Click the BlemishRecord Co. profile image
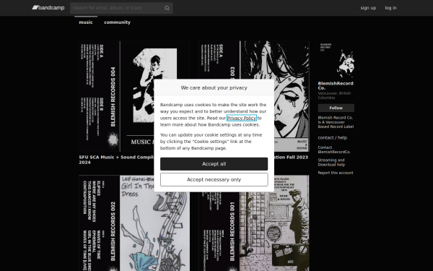Screen dimensions: 433x271 [336, 59]
